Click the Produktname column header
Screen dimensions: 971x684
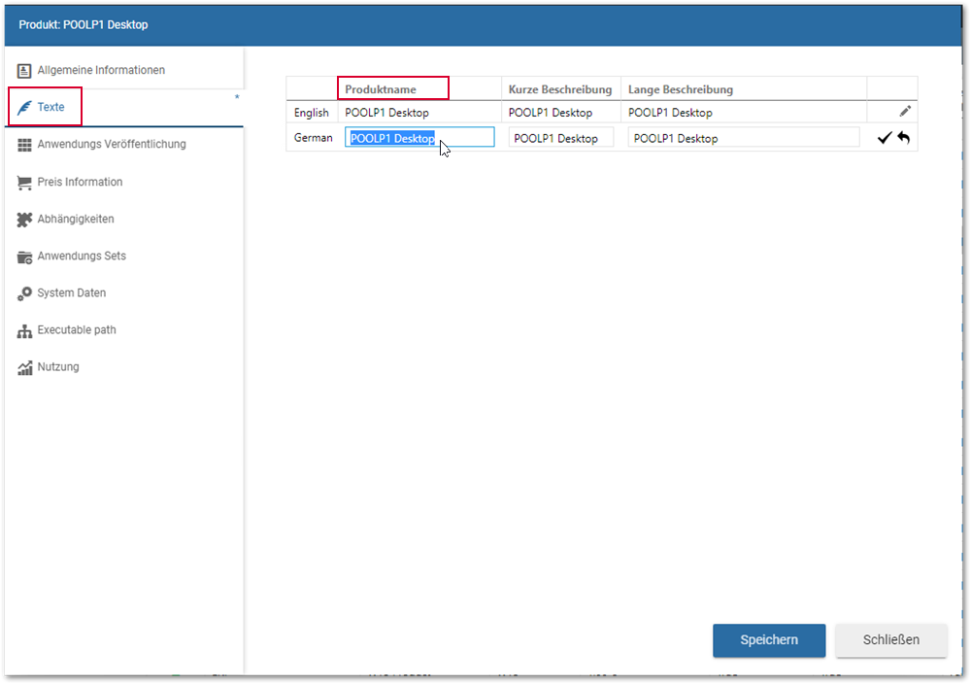point(381,89)
